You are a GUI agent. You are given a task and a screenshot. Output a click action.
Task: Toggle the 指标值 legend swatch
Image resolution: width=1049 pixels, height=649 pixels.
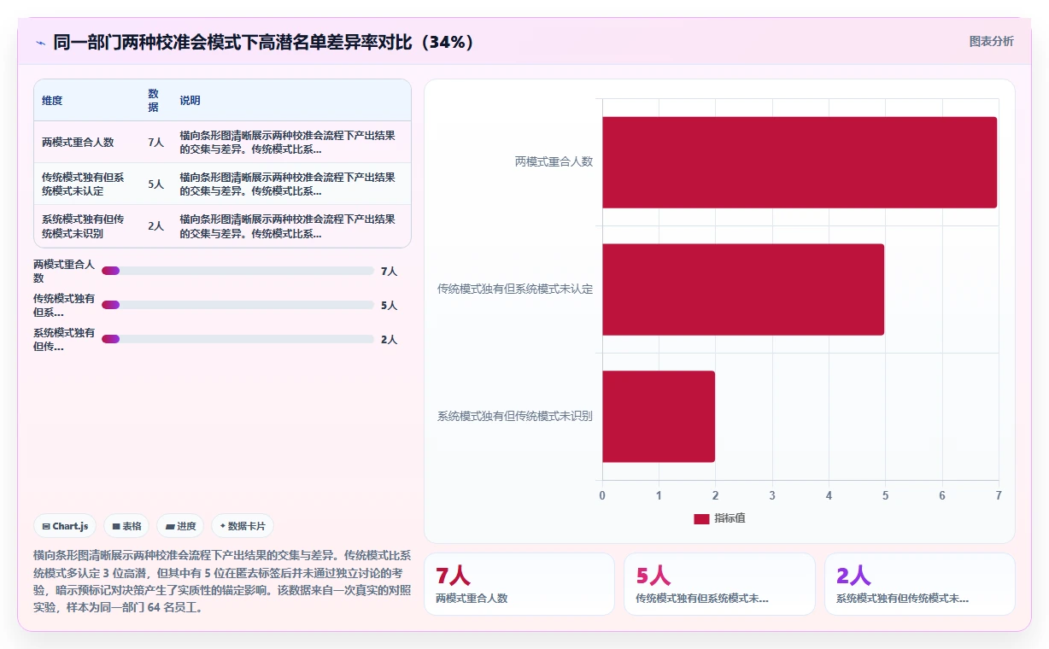click(701, 518)
